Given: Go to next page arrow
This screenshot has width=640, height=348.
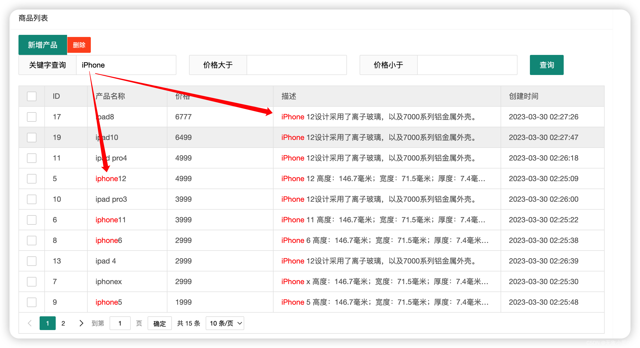Looking at the screenshot, I should tap(81, 323).
